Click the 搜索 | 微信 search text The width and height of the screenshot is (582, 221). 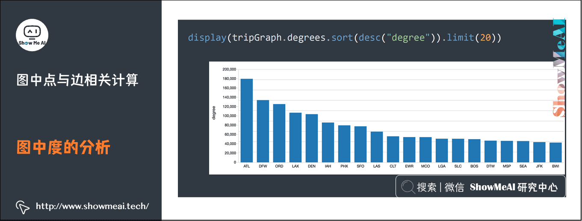pyautogui.click(x=440, y=187)
